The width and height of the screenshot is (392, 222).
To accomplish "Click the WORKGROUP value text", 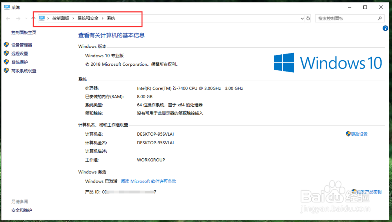I will click(x=151, y=160).
